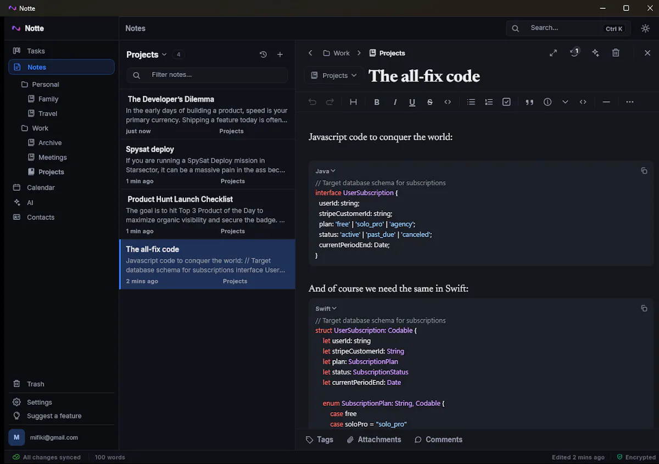Toggle the light/dark theme sun icon
The width and height of the screenshot is (659, 464).
click(x=645, y=29)
